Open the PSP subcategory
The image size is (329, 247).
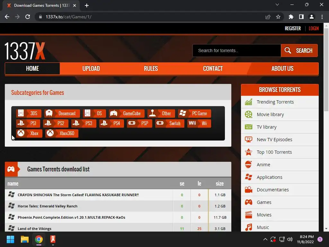point(139,123)
